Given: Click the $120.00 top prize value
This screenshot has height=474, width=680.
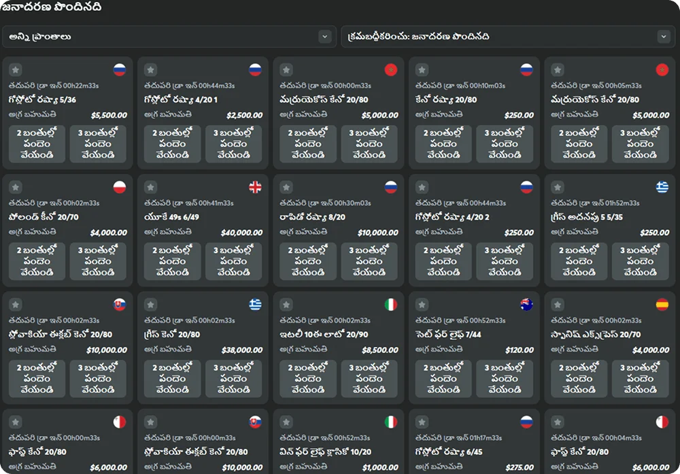Looking at the screenshot, I should pyautogui.click(x=520, y=350).
